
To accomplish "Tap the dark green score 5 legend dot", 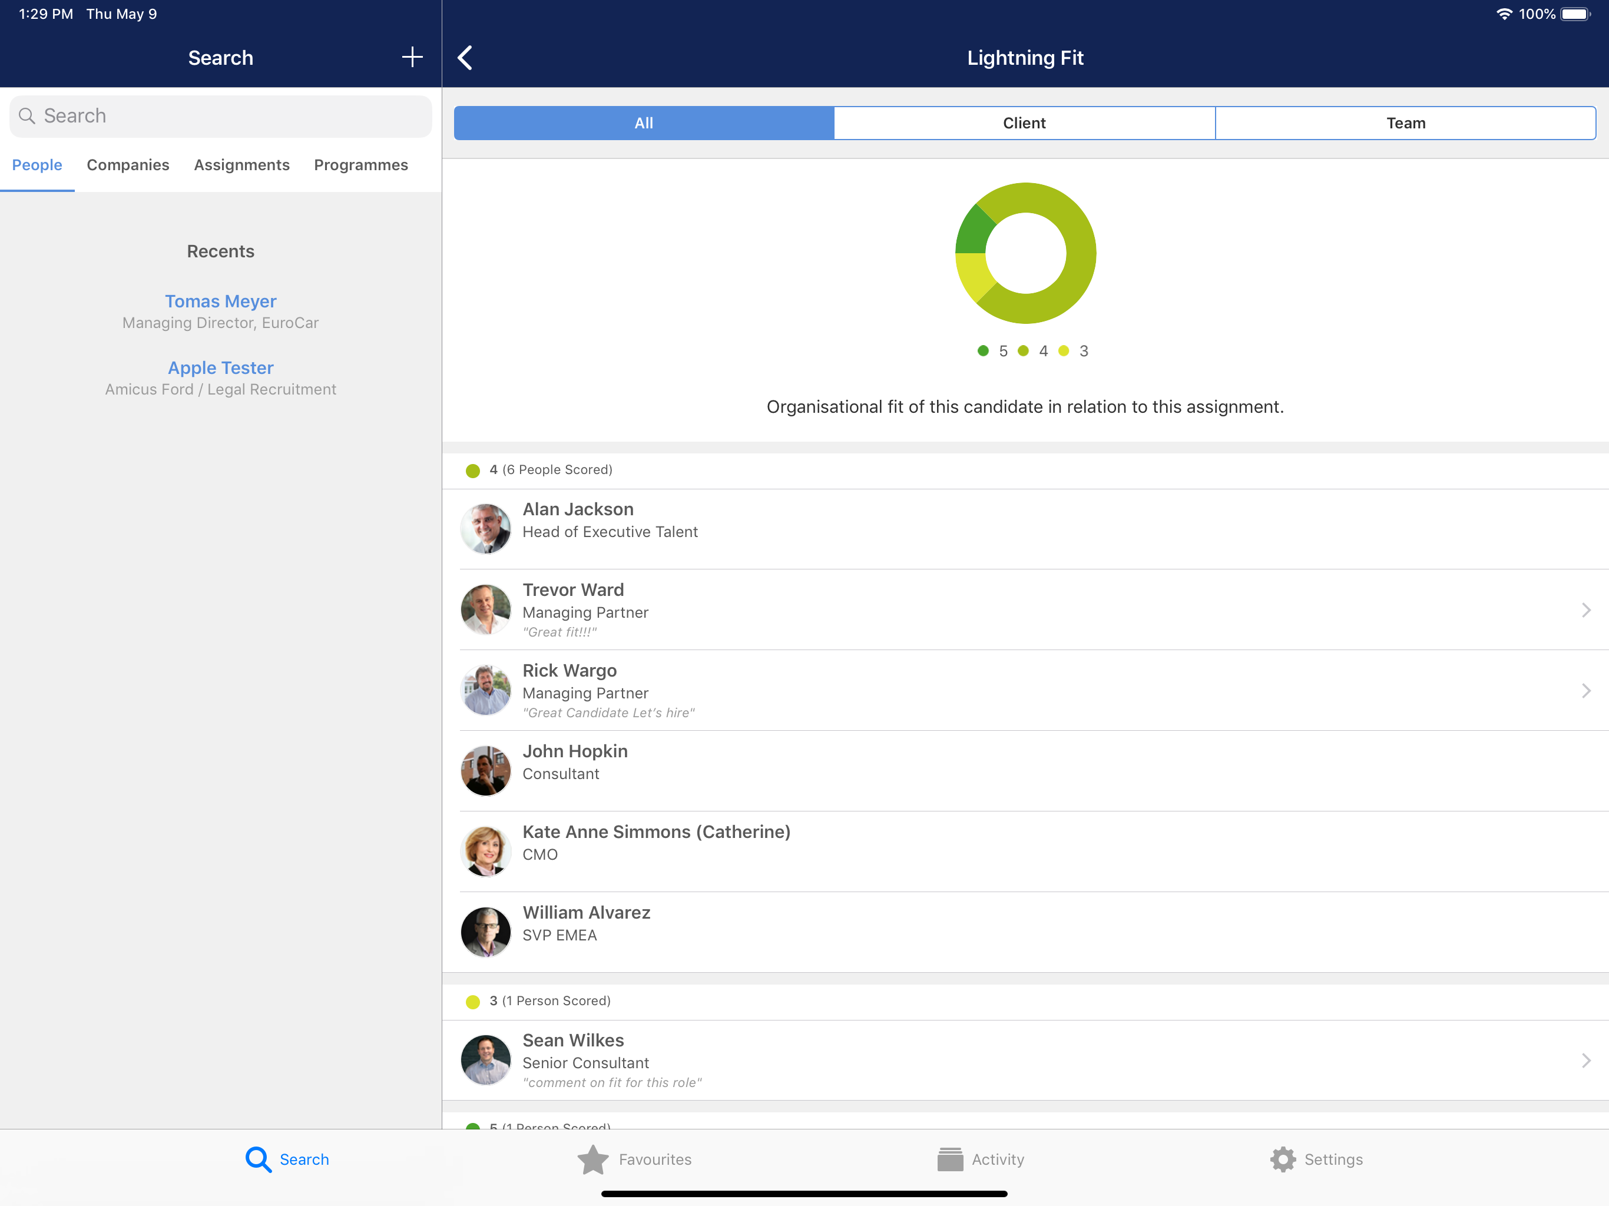I will click(x=983, y=350).
